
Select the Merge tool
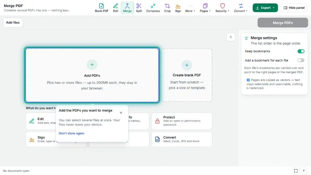[127, 8]
